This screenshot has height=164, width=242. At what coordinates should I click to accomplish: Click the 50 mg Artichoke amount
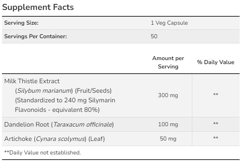(x=168, y=139)
